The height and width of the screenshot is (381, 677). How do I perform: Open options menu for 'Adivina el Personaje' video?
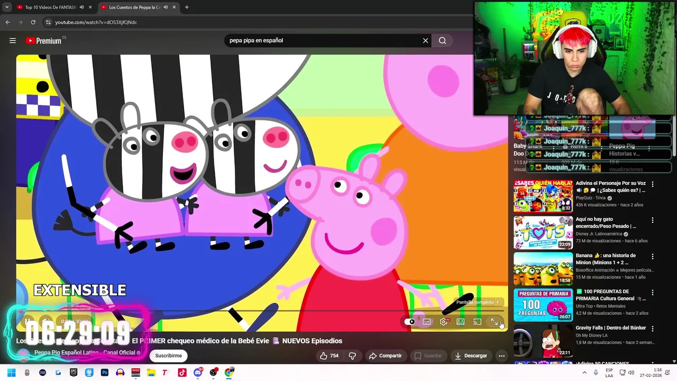coord(653,184)
